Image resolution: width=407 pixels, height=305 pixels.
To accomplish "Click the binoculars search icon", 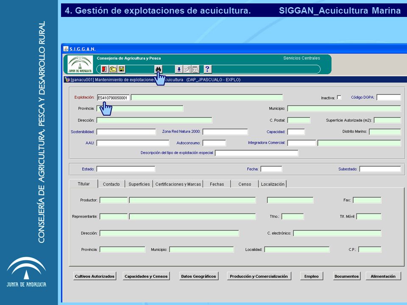I will click(158, 69).
